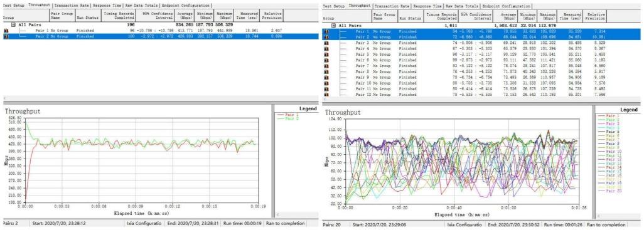644x230 pixels.
Task: Click Pair 3 icon in right window
Action: (x=326, y=43)
